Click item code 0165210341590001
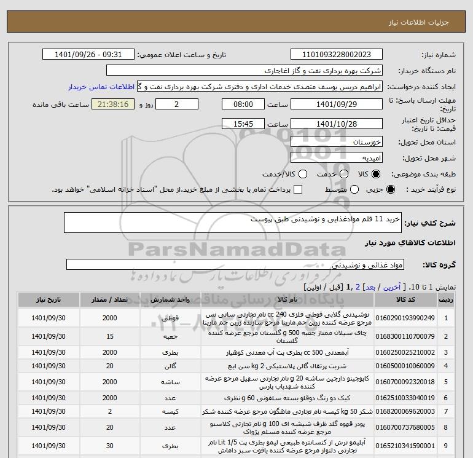The image size is (473, 458). (405, 446)
